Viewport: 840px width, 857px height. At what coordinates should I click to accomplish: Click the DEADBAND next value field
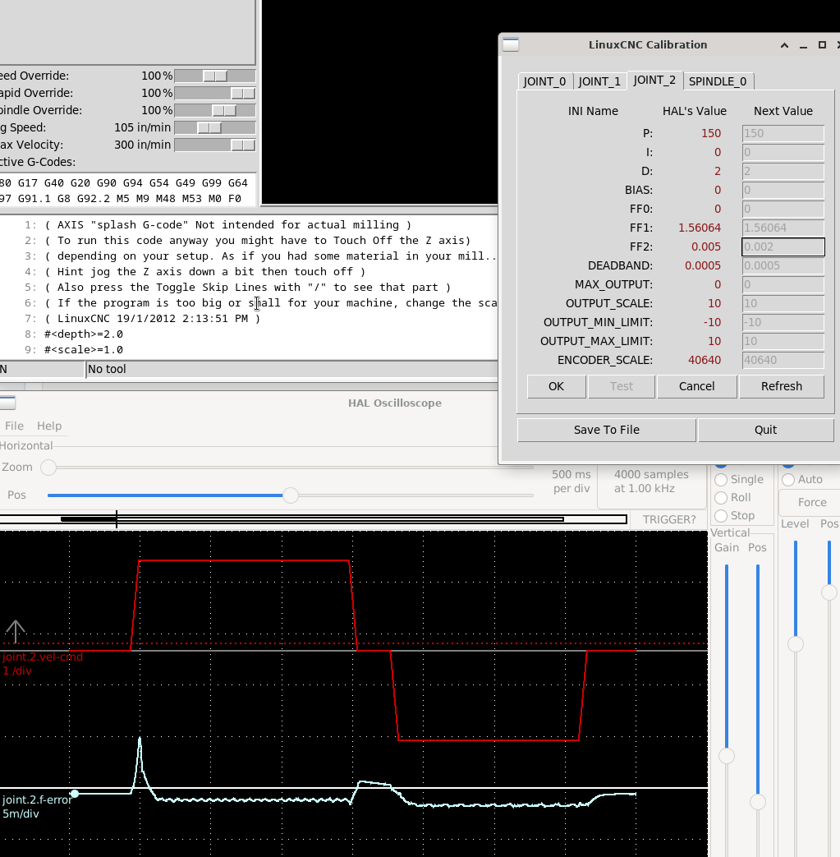tap(783, 265)
